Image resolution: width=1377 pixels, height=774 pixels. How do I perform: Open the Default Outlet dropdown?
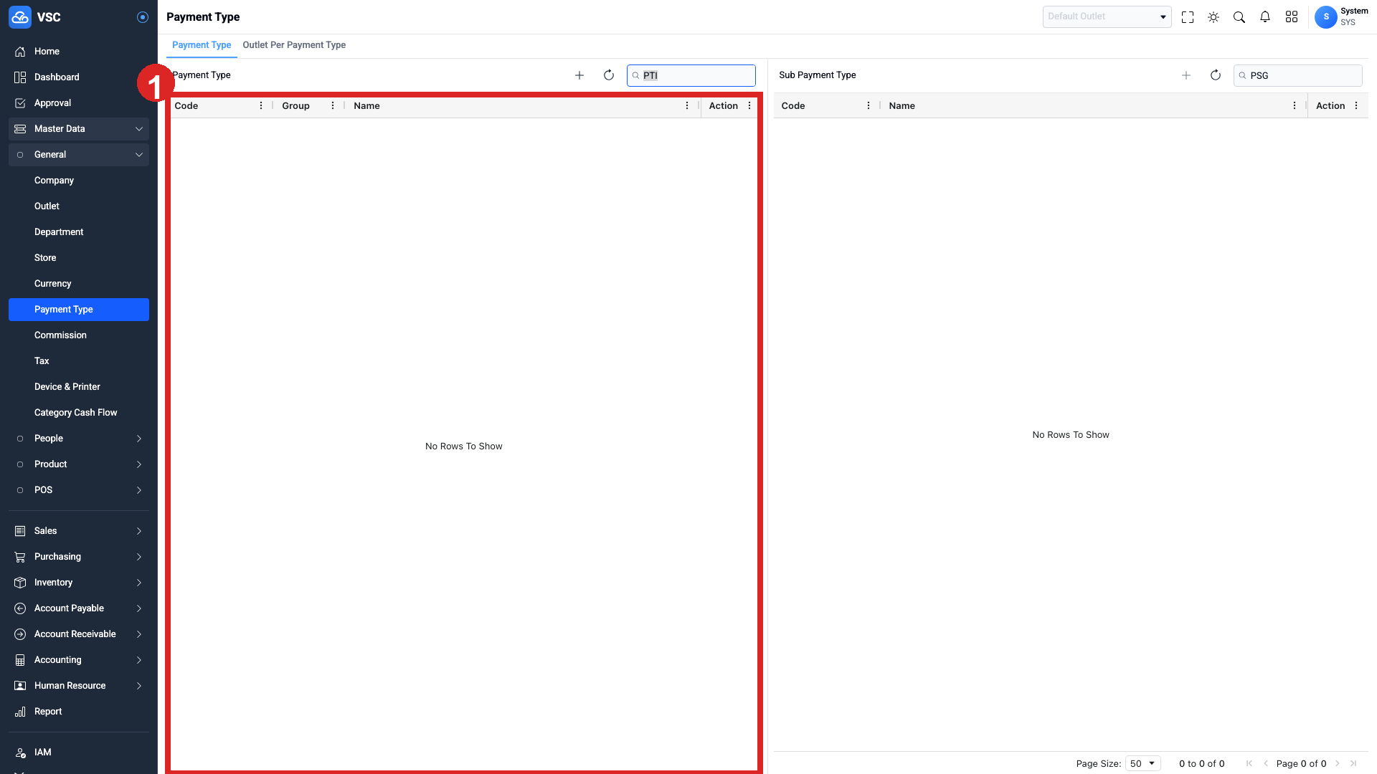pyautogui.click(x=1107, y=16)
